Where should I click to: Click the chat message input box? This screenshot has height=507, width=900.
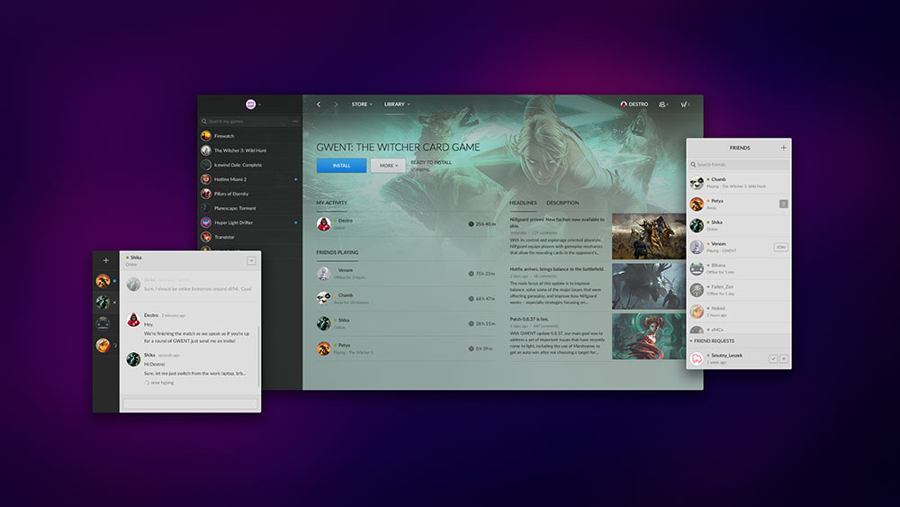click(x=190, y=403)
